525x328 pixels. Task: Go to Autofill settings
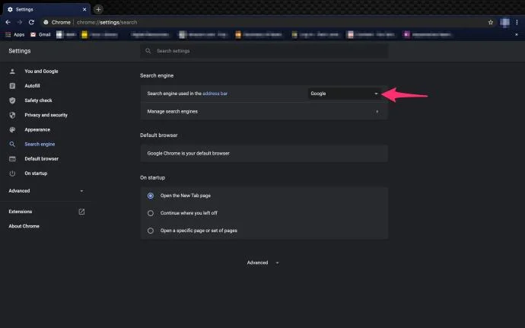(x=32, y=86)
